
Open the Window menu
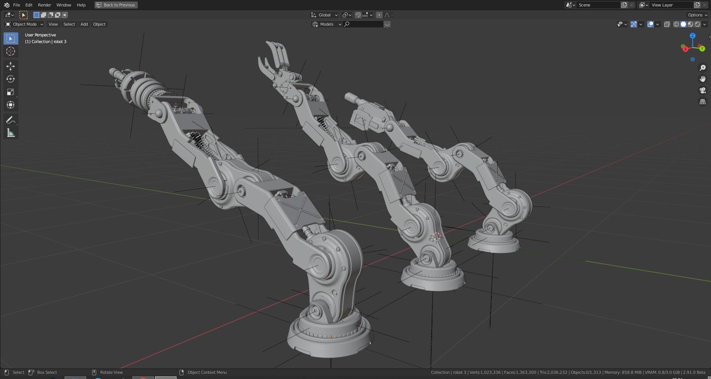point(64,5)
